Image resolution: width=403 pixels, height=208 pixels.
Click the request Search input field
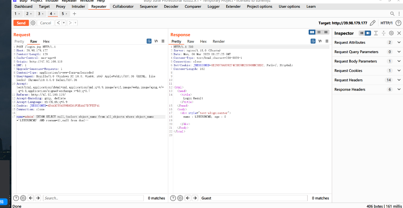[x=93, y=198]
